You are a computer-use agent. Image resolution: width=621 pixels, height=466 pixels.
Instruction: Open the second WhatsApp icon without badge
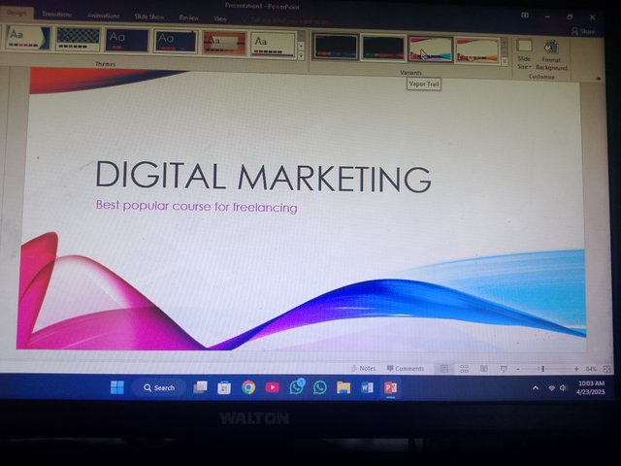(x=319, y=387)
